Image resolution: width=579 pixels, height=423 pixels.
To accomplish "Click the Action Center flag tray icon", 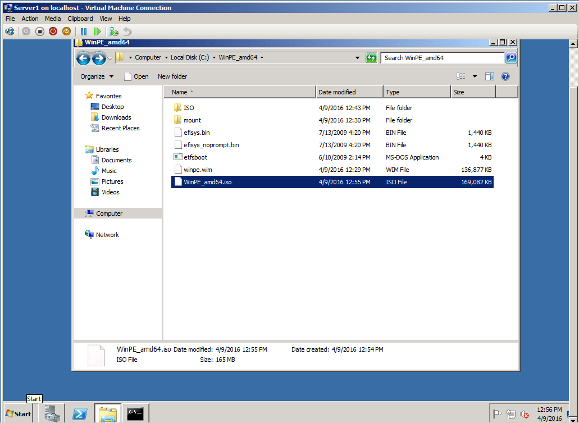I will pos(498,414).
